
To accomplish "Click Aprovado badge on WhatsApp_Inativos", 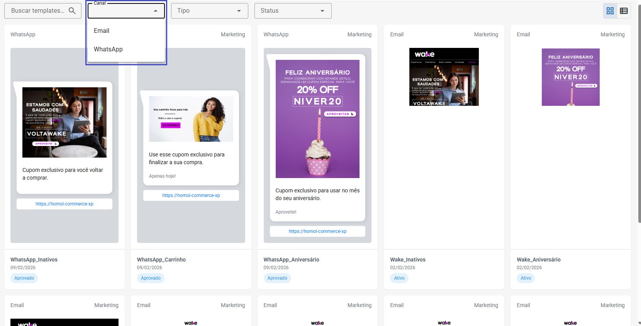I will pos(24,278).
